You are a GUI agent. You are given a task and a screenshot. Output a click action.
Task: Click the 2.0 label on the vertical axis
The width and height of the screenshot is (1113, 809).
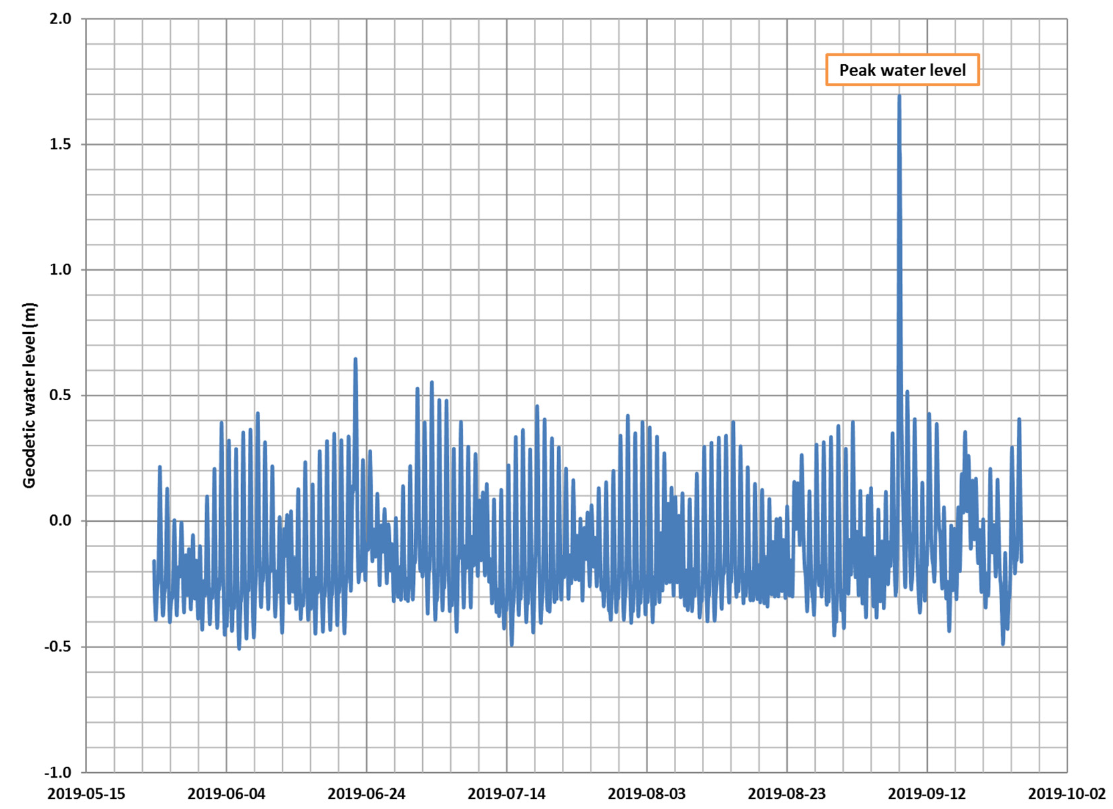click(60, 19)
